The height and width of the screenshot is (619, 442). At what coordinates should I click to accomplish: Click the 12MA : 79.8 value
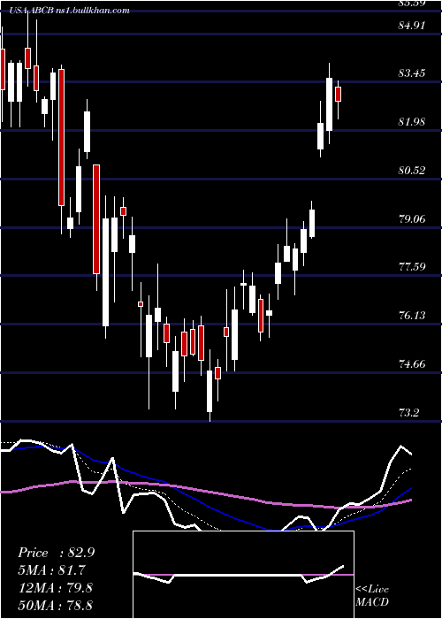pyautogui.click(x=55, y=588)
